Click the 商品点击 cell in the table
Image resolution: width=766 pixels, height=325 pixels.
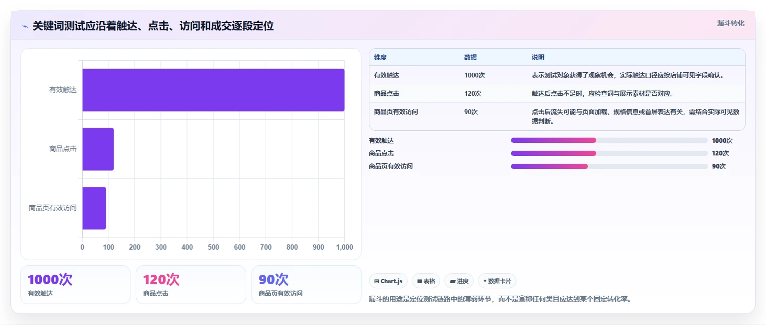pos(387,94)
